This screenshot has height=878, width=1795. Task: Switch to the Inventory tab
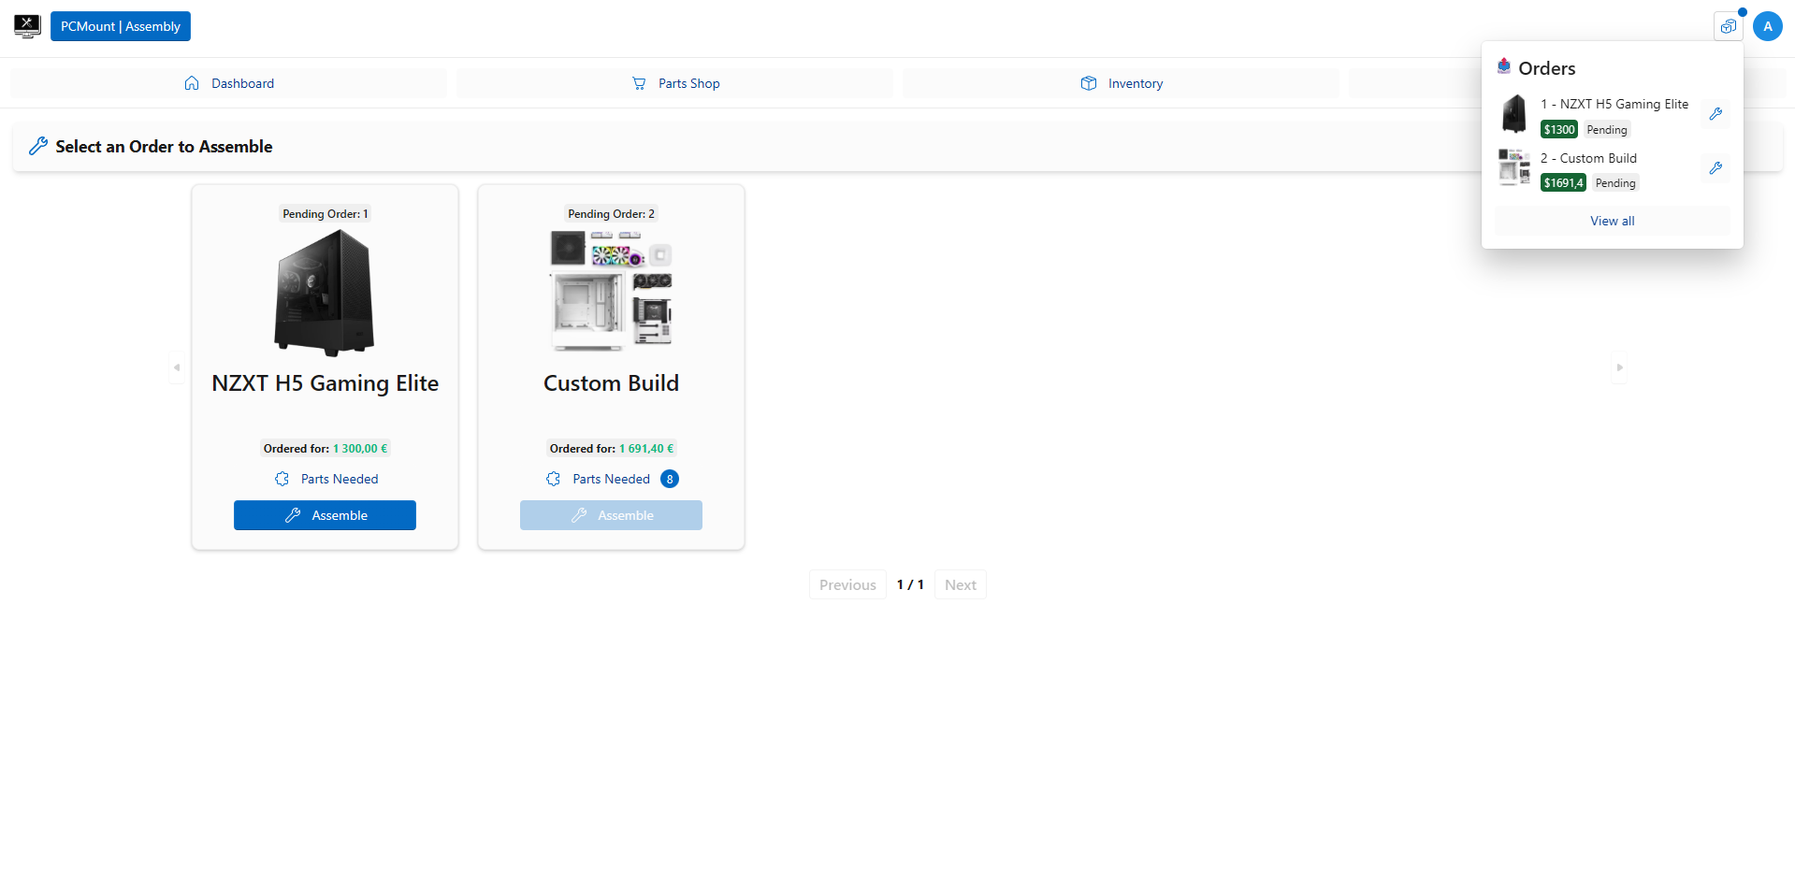point(1121,83)
